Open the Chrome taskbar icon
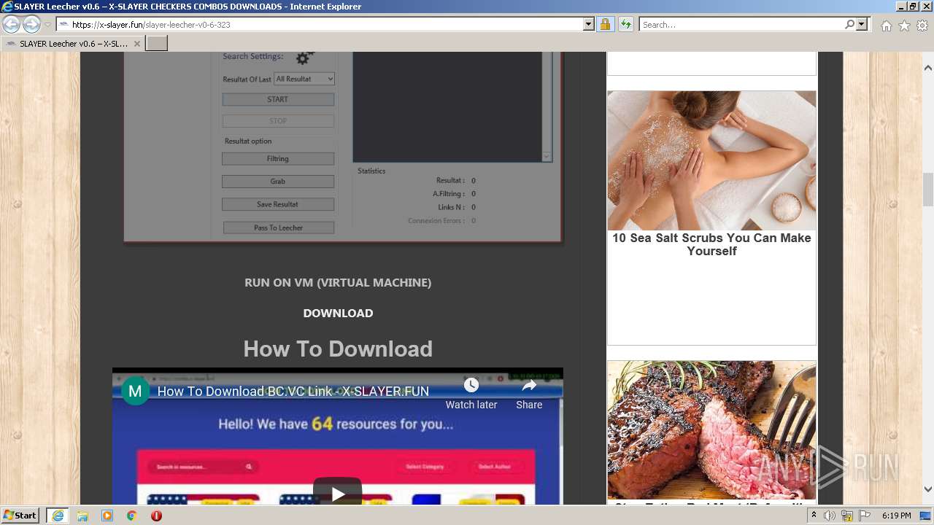Viewport: 934px width, 525px height. click(132, 516)
